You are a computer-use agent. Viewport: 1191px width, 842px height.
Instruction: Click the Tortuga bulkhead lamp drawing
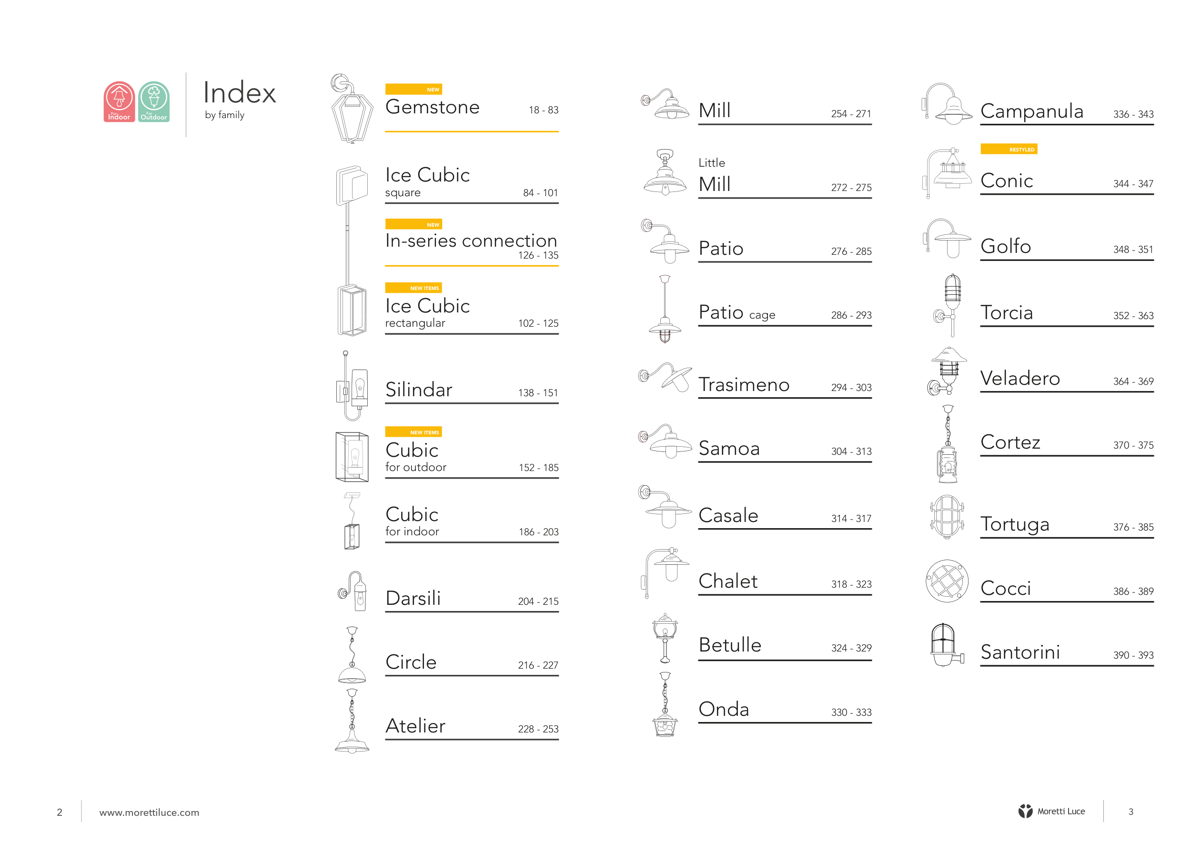click(x=947, y=517)
